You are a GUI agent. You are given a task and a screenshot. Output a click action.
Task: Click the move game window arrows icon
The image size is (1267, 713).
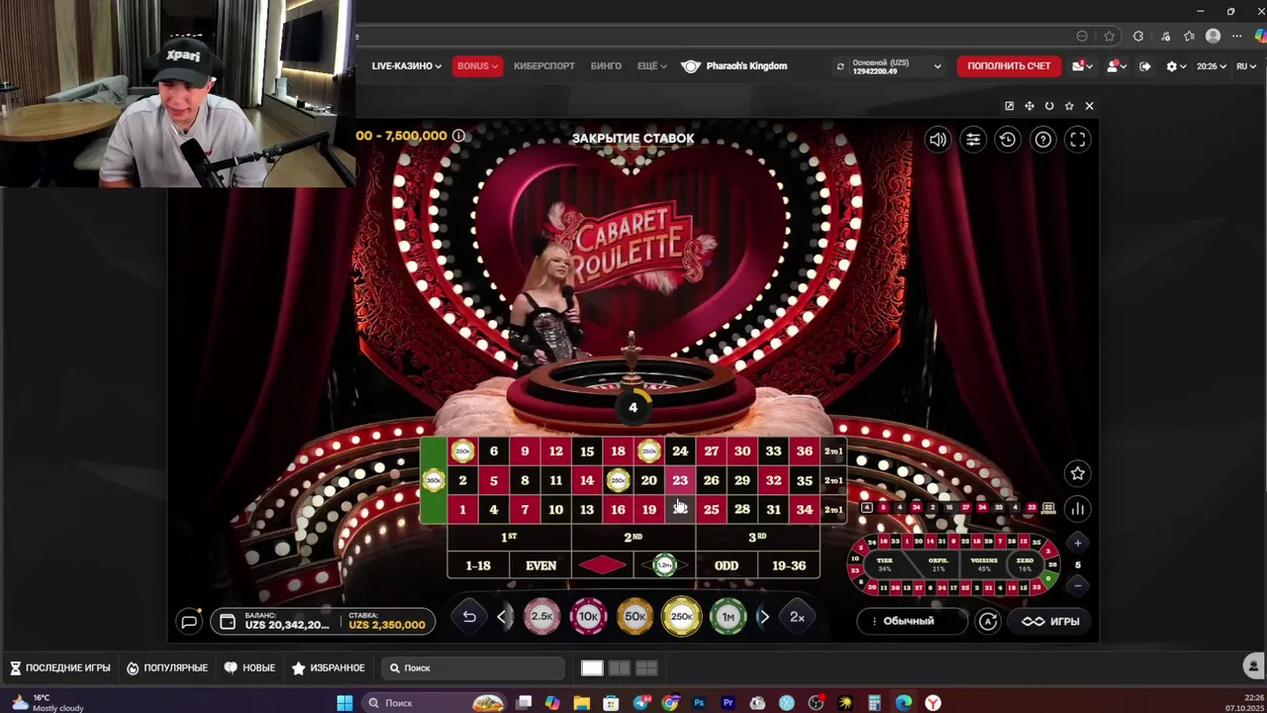click(1029, 106)
